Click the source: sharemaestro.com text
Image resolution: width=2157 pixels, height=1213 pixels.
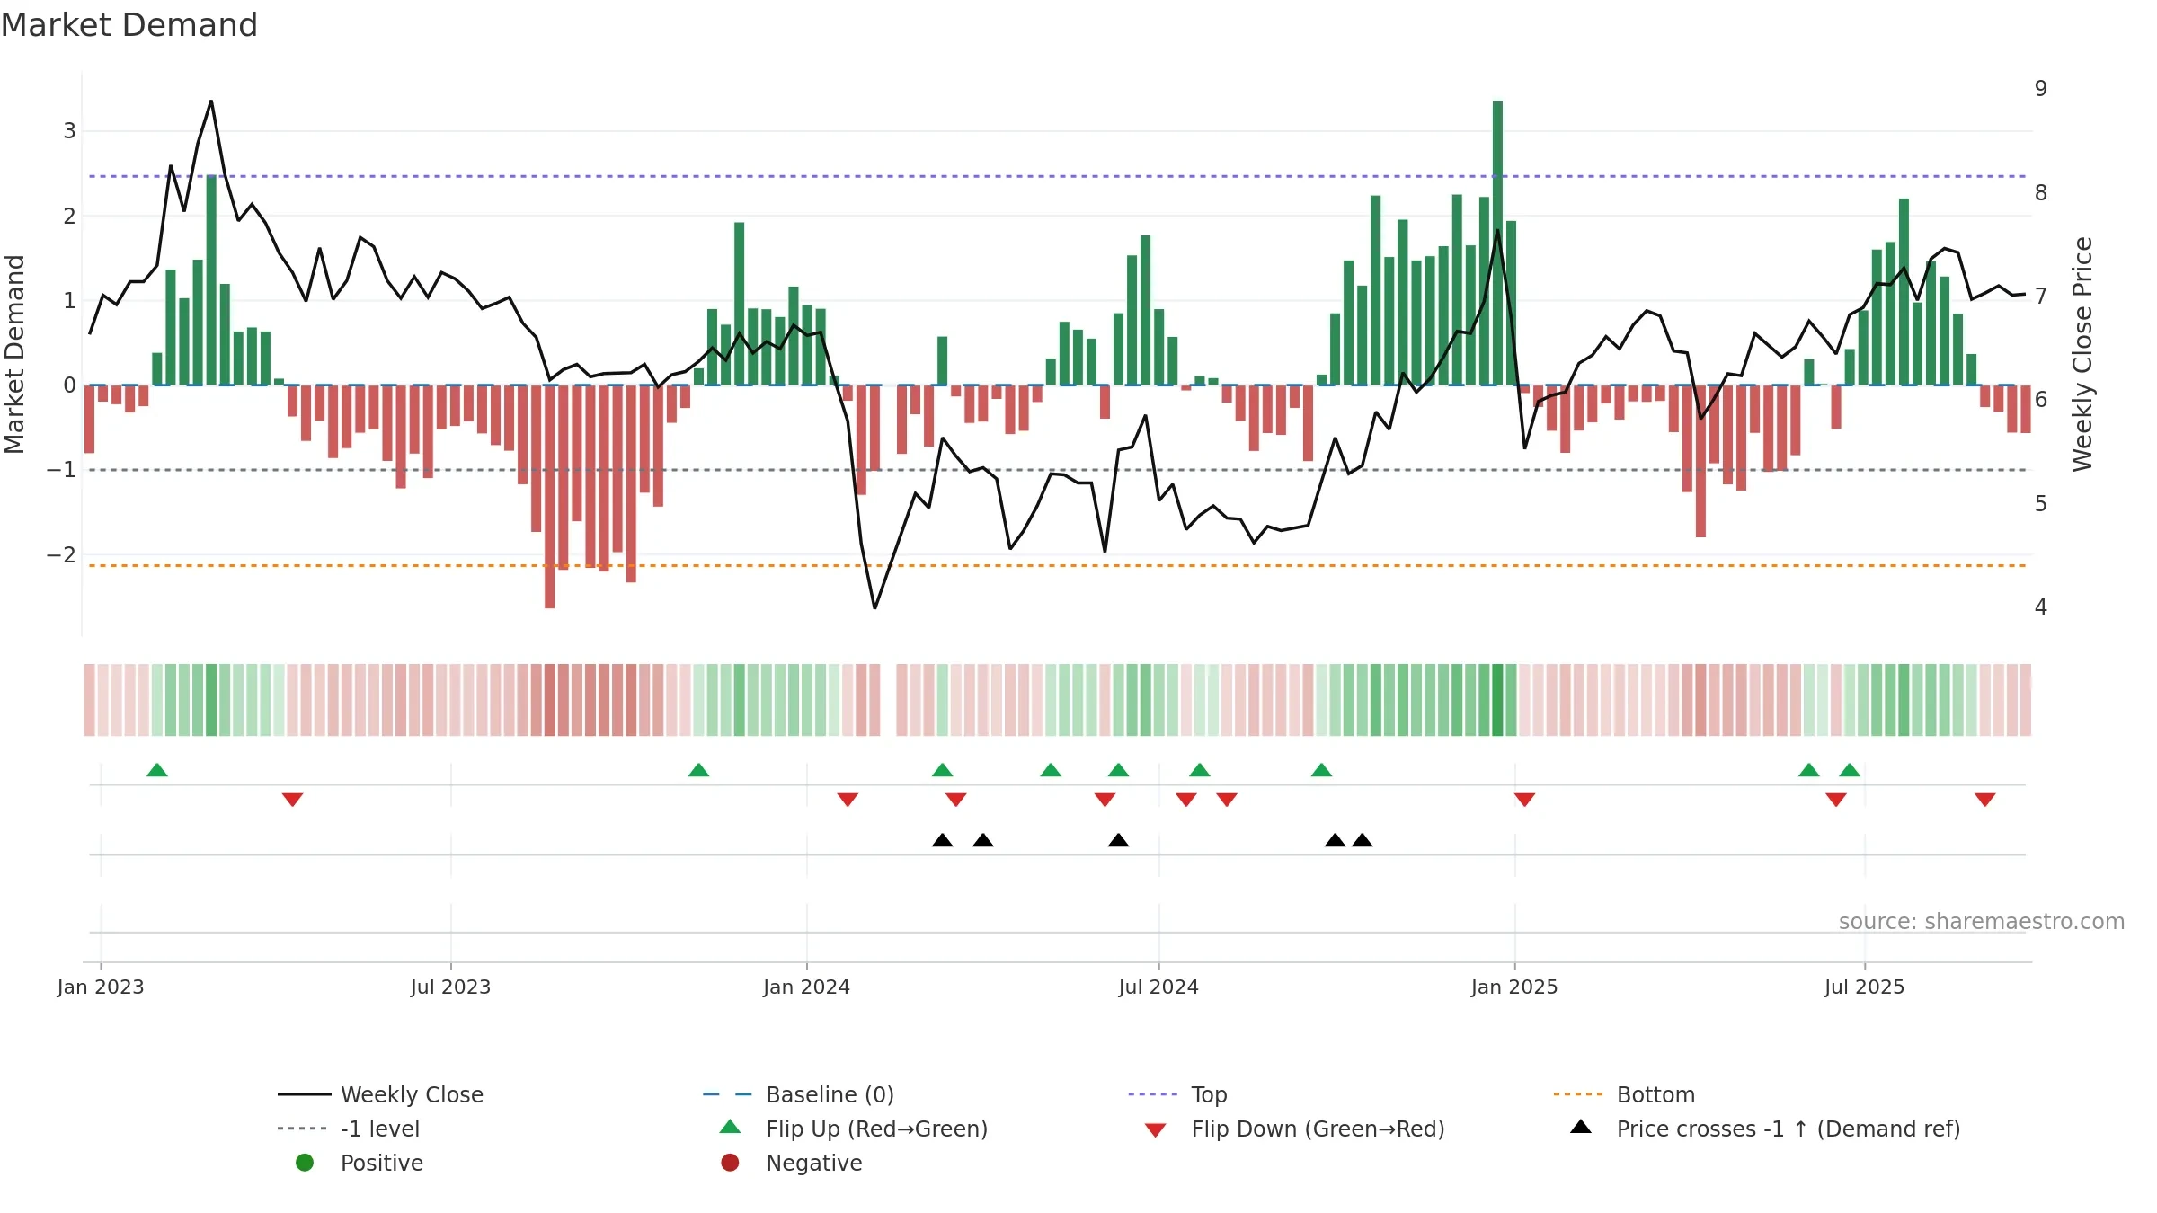[x=1982, y=921]
